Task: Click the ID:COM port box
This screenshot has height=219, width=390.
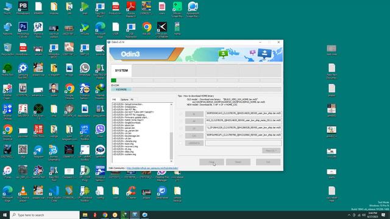Action: [121, 89]
